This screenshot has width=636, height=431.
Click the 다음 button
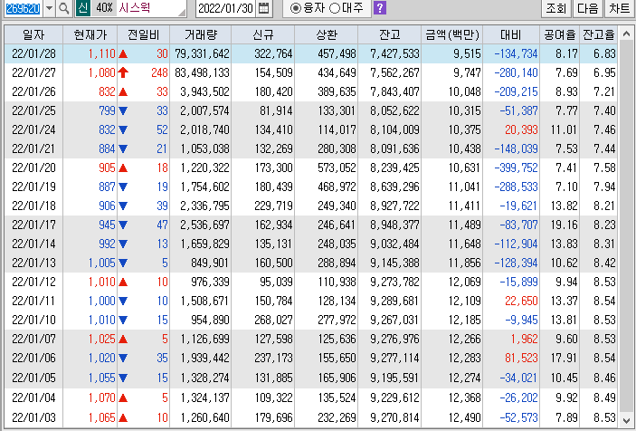point(587,8)
